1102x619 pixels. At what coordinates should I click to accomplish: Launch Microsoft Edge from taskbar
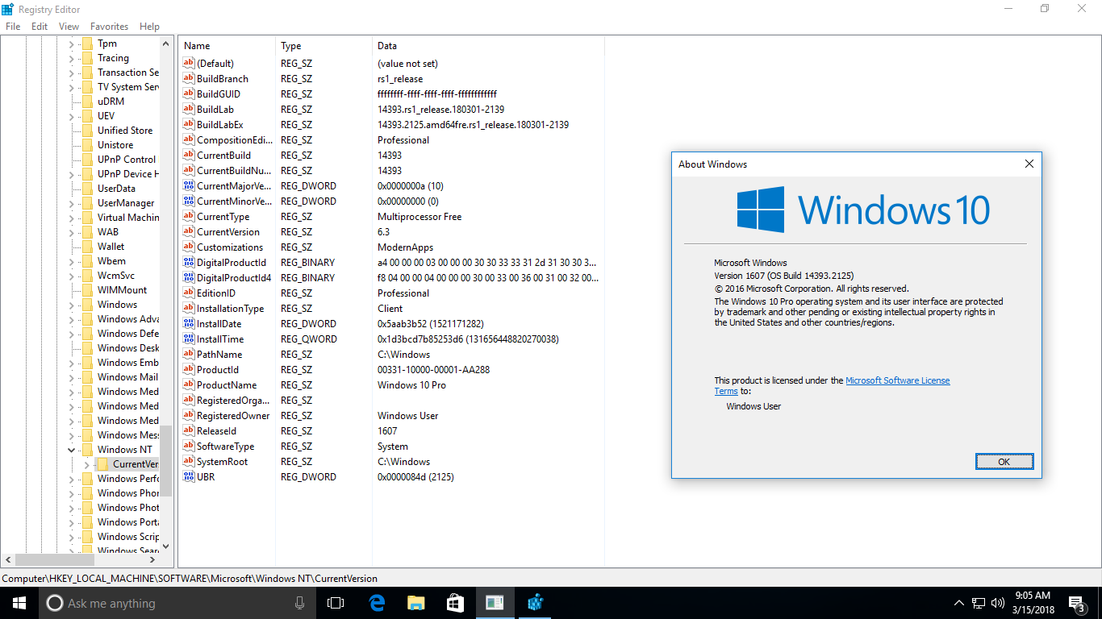click(376, 603)
